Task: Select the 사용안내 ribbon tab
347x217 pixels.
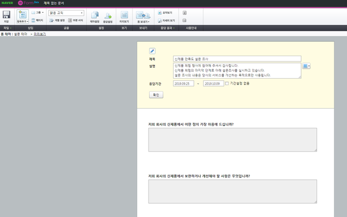Action: (x=191, y=28)
